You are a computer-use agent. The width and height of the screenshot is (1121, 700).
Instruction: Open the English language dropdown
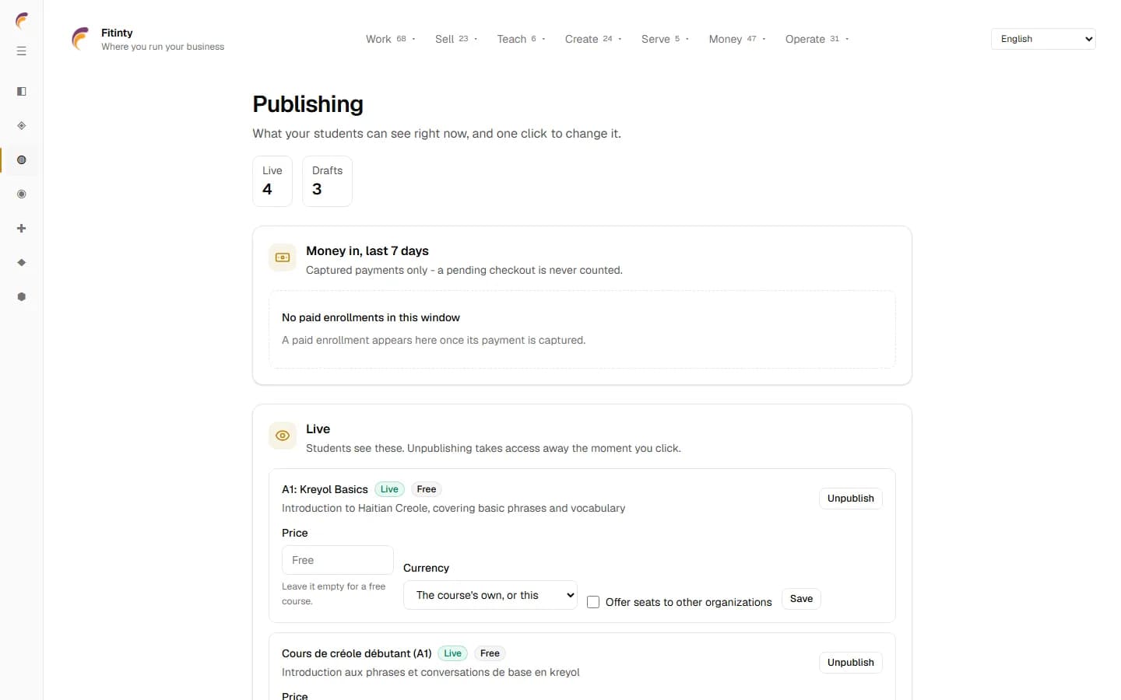point(1043,39)
